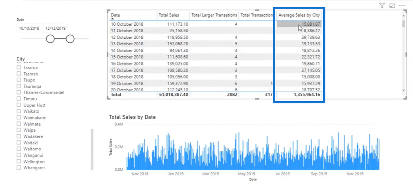Click the table scroll down arrow
This screenshot has width=413, height=194.
coord(403,90)
